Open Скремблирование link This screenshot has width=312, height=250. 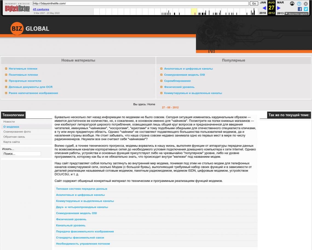(x=177, y=81)
